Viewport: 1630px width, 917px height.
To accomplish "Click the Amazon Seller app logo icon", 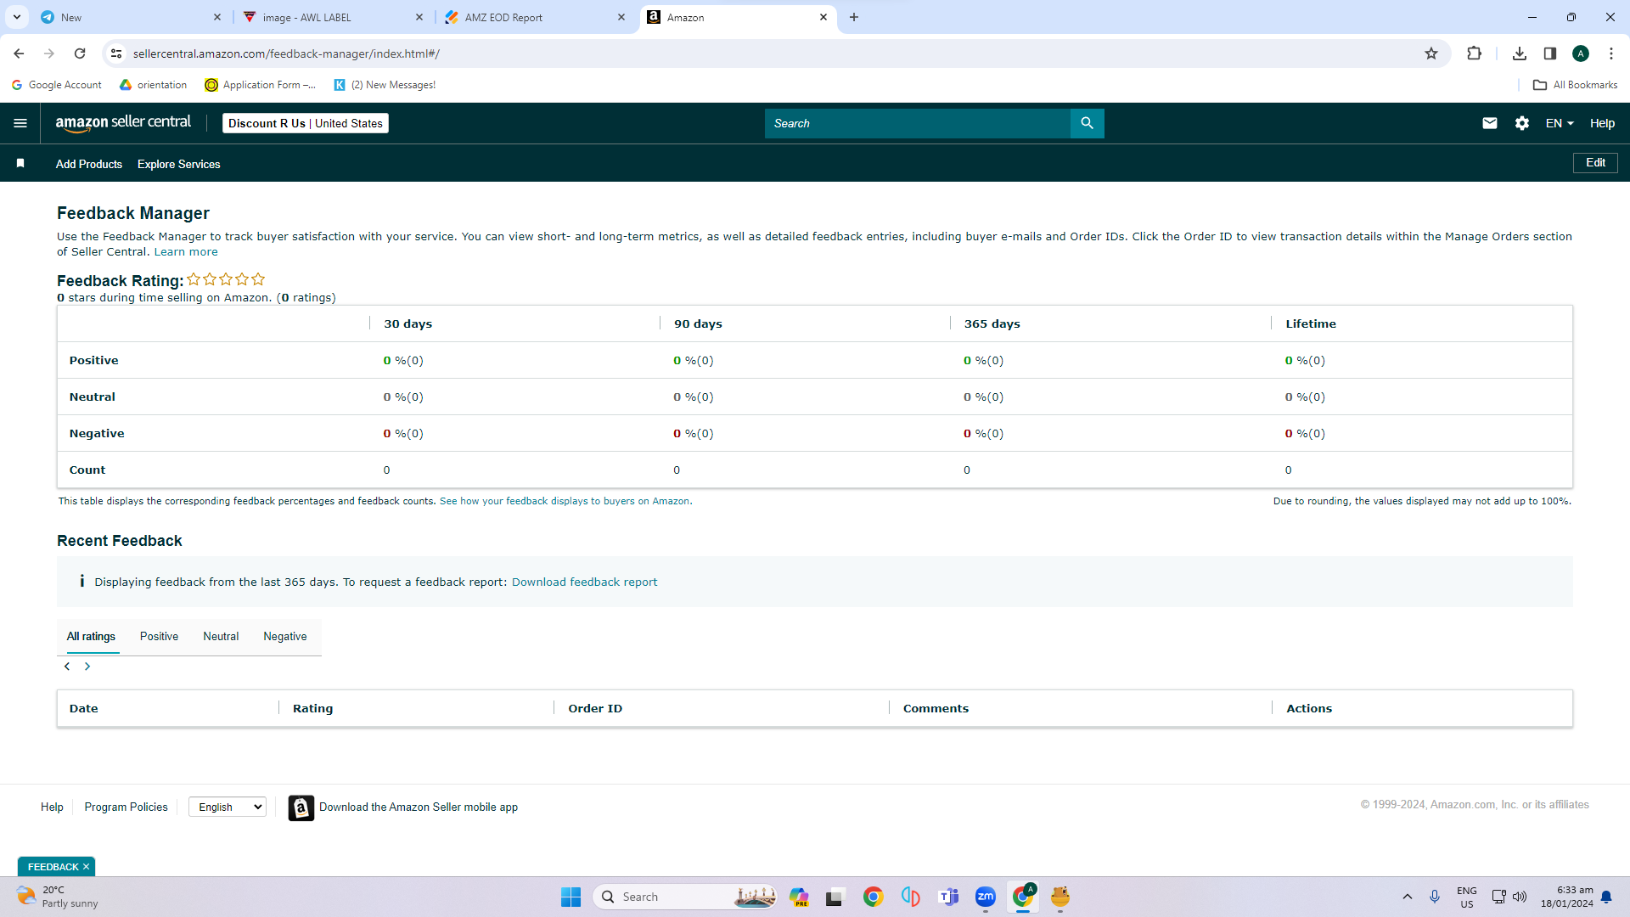I will [301, 807].
